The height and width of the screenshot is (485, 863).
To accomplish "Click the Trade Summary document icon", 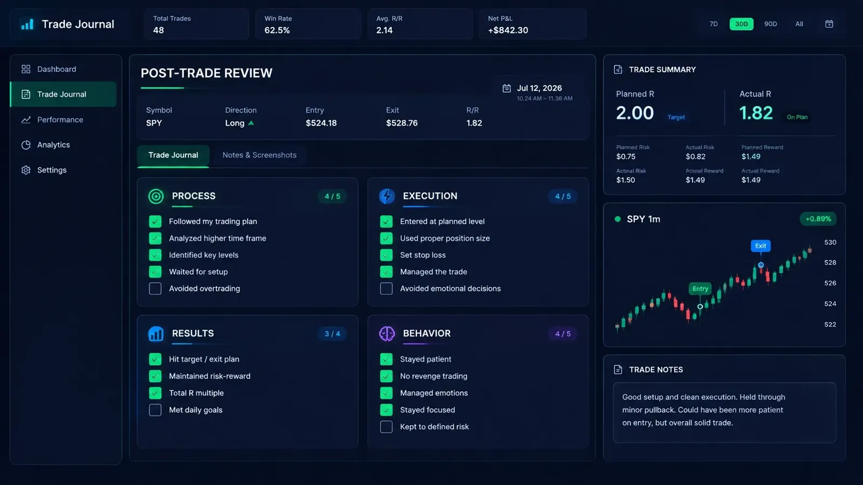I will pos(618,70).
